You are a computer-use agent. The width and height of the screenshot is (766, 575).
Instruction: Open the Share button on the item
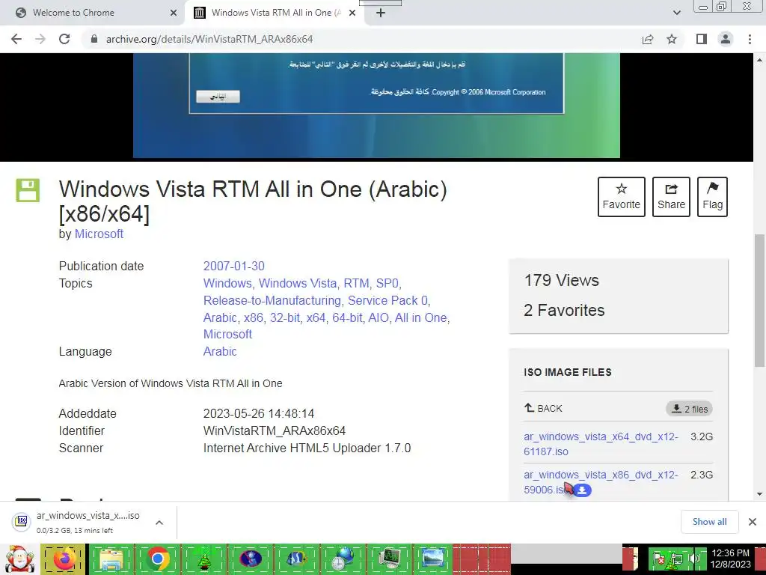(x=671, y=197)
